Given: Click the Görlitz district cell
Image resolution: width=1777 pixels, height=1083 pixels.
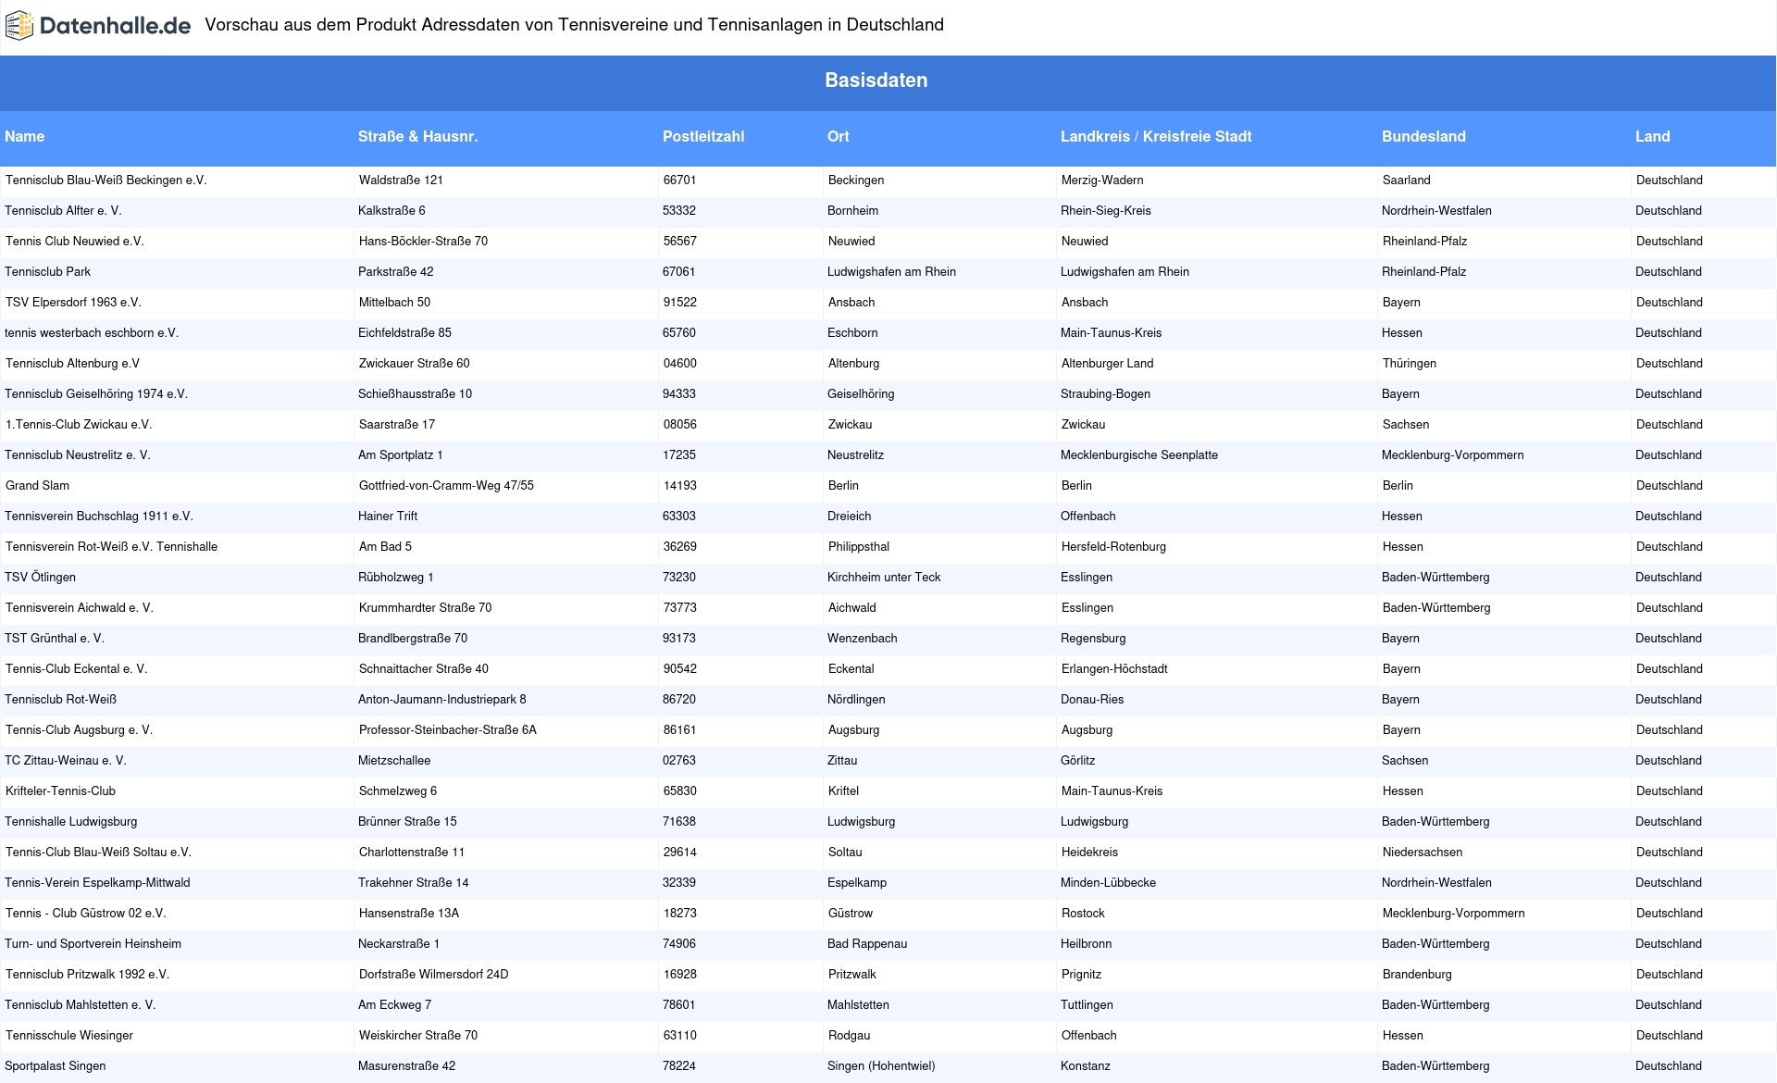Looking at the screenshot, I should 1077,761.
